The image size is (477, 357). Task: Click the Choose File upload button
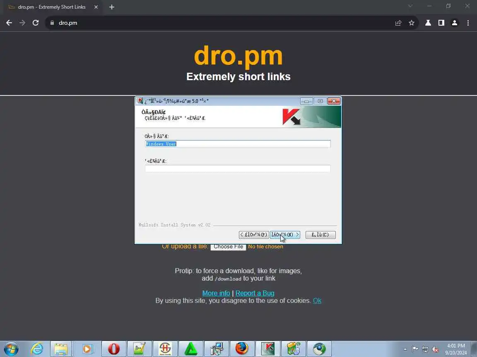228,247
